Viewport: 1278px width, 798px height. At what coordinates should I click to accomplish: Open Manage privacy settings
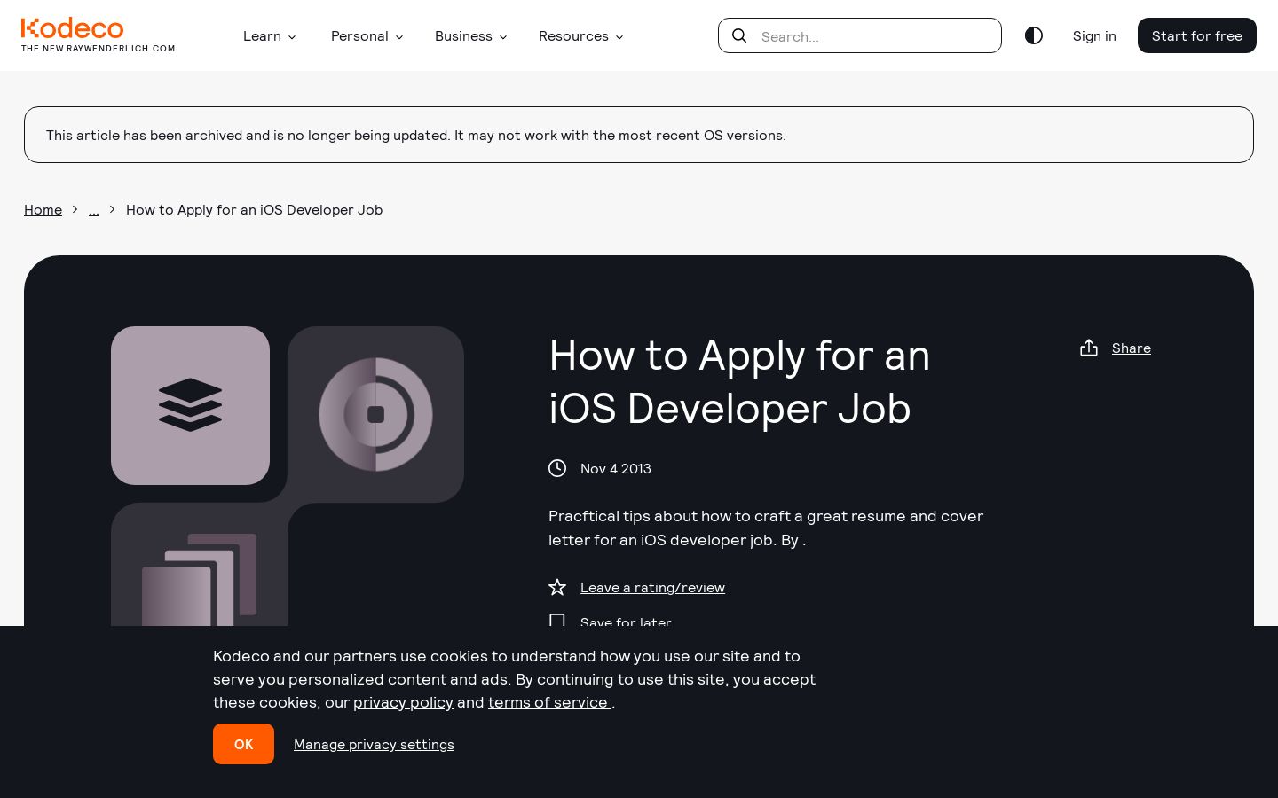click(374, 744)
